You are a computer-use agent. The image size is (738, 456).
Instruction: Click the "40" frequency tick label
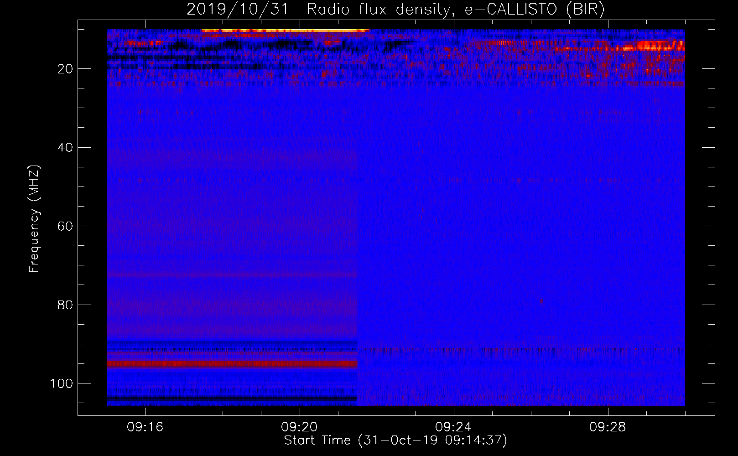tap(66, 147)
